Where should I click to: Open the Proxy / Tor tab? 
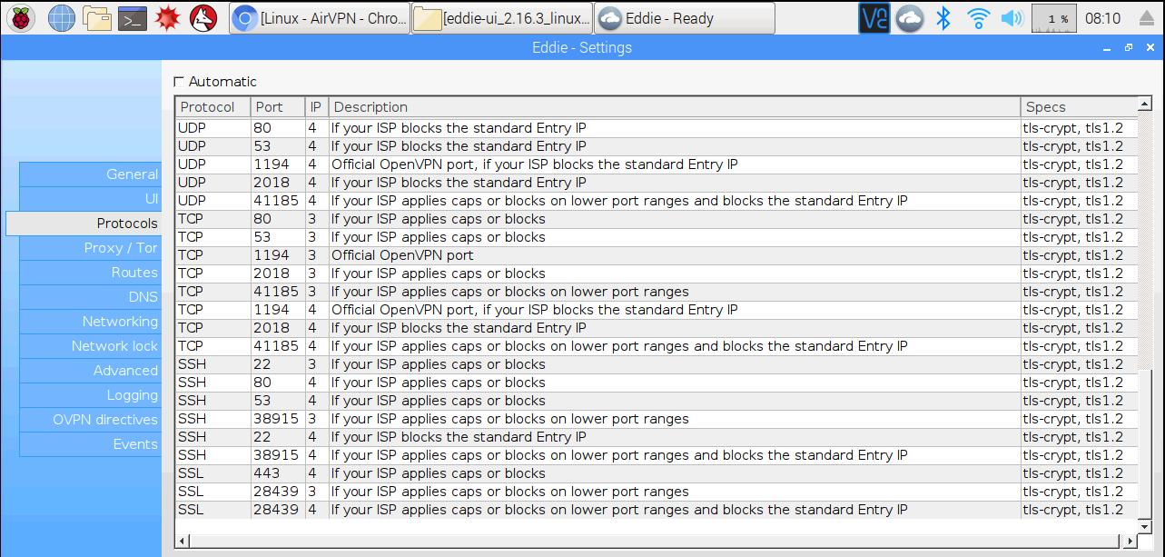(90, 248)
